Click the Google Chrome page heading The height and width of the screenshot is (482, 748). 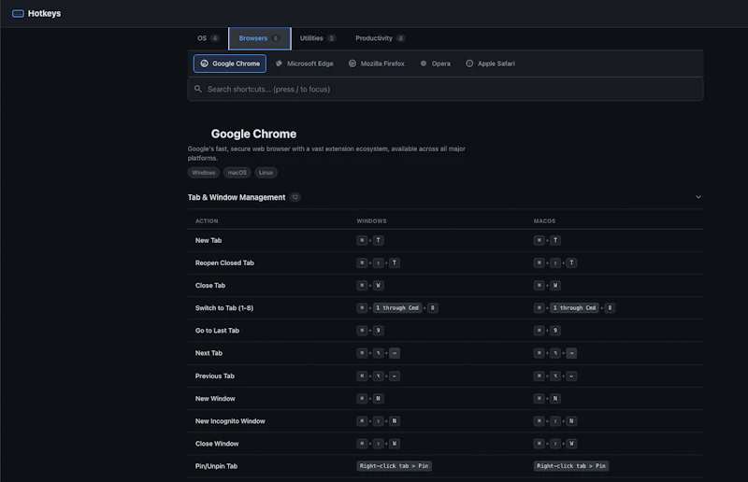(253, 134)
